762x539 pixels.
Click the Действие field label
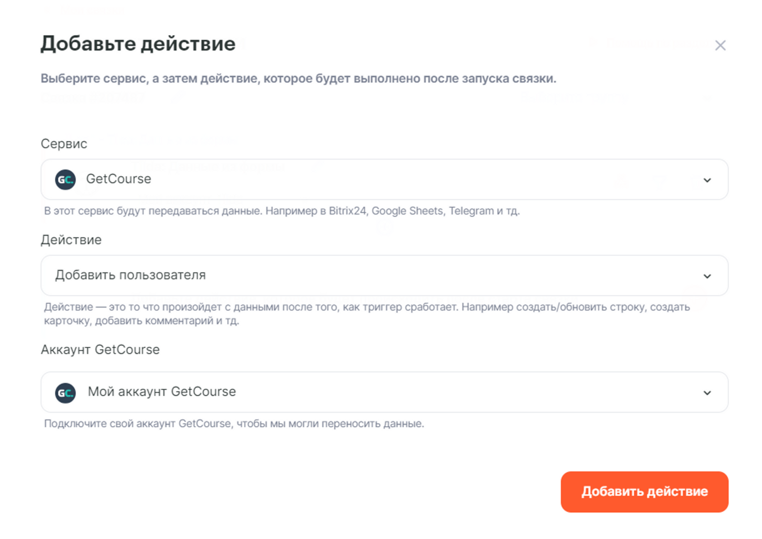[71, 240]
